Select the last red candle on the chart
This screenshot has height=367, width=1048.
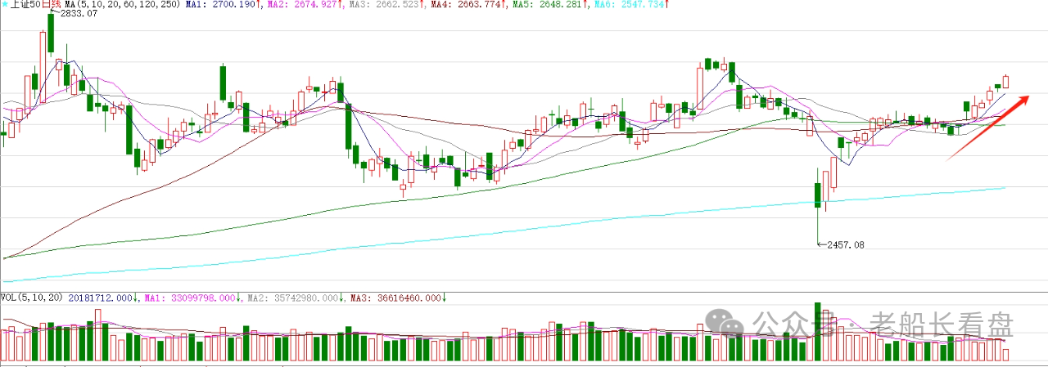point(1005,80)
